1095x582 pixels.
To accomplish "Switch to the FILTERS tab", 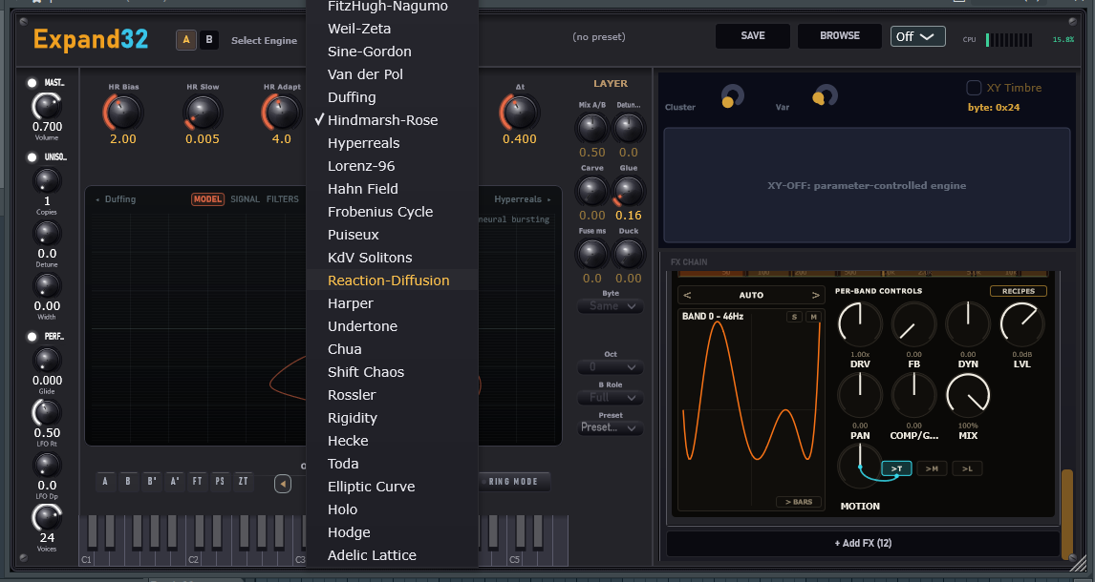I will click(x=282, y=199).
